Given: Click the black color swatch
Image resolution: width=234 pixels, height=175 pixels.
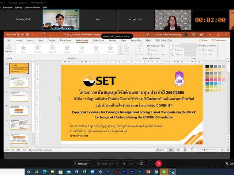Looking at the screenshot, I should (207, 66).
